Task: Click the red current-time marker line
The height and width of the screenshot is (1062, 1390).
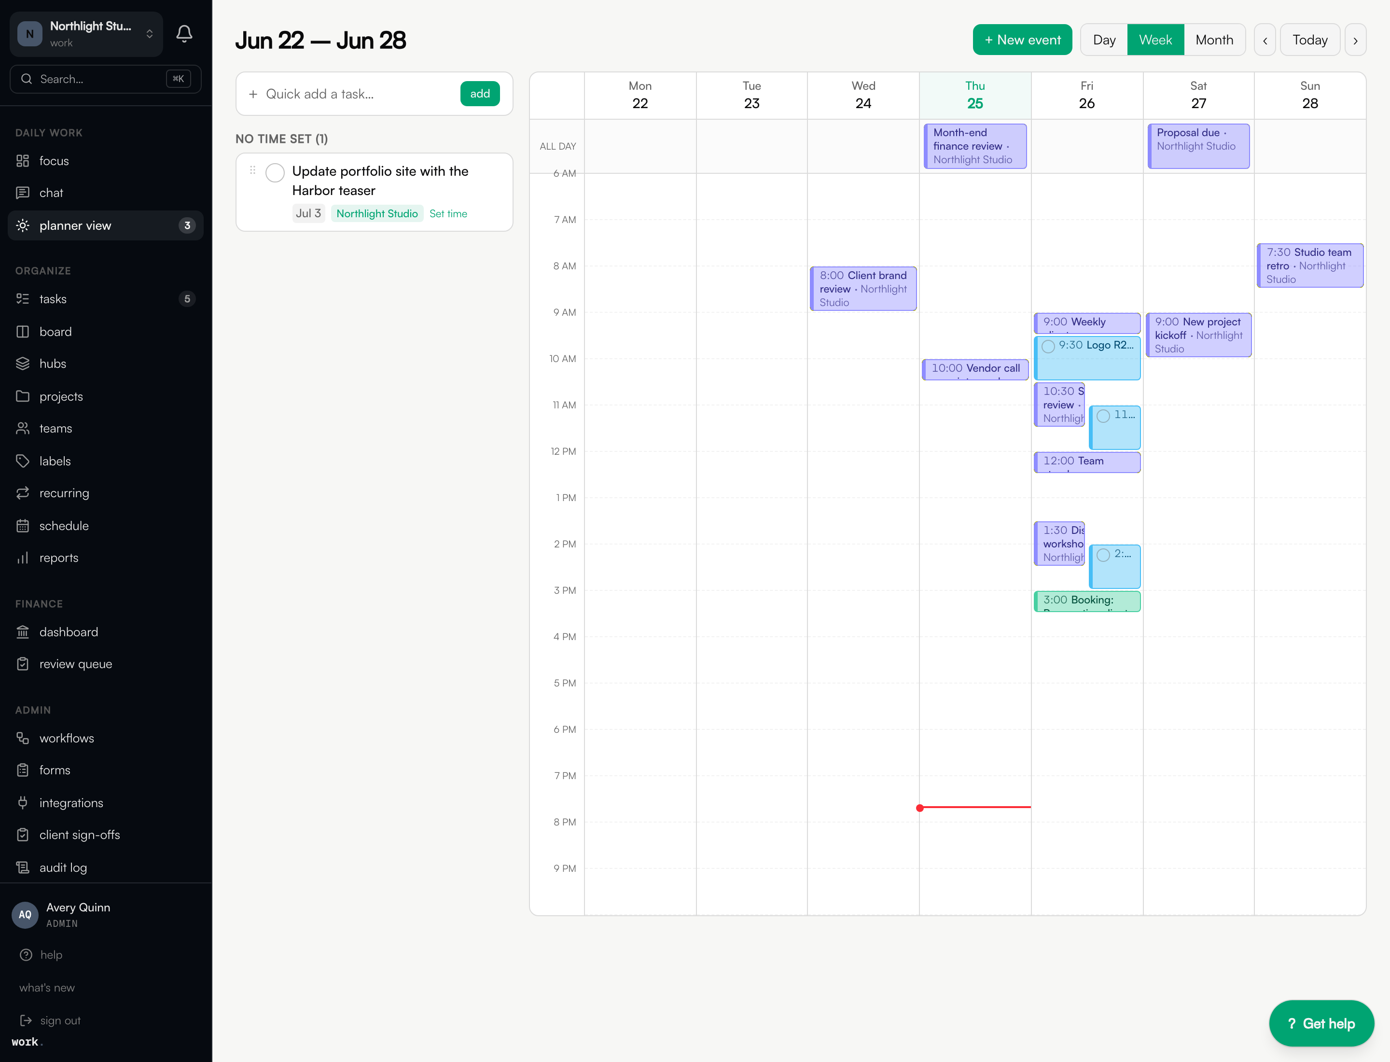Action: 975,807
